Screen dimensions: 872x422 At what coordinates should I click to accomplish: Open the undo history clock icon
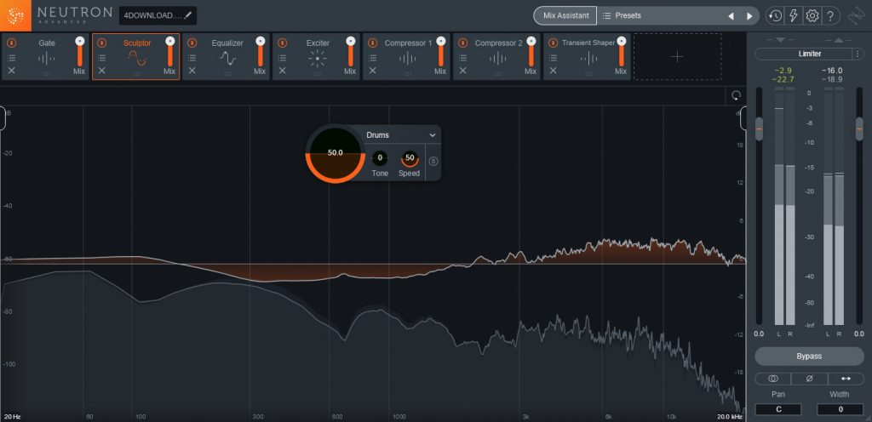[775, 15]
